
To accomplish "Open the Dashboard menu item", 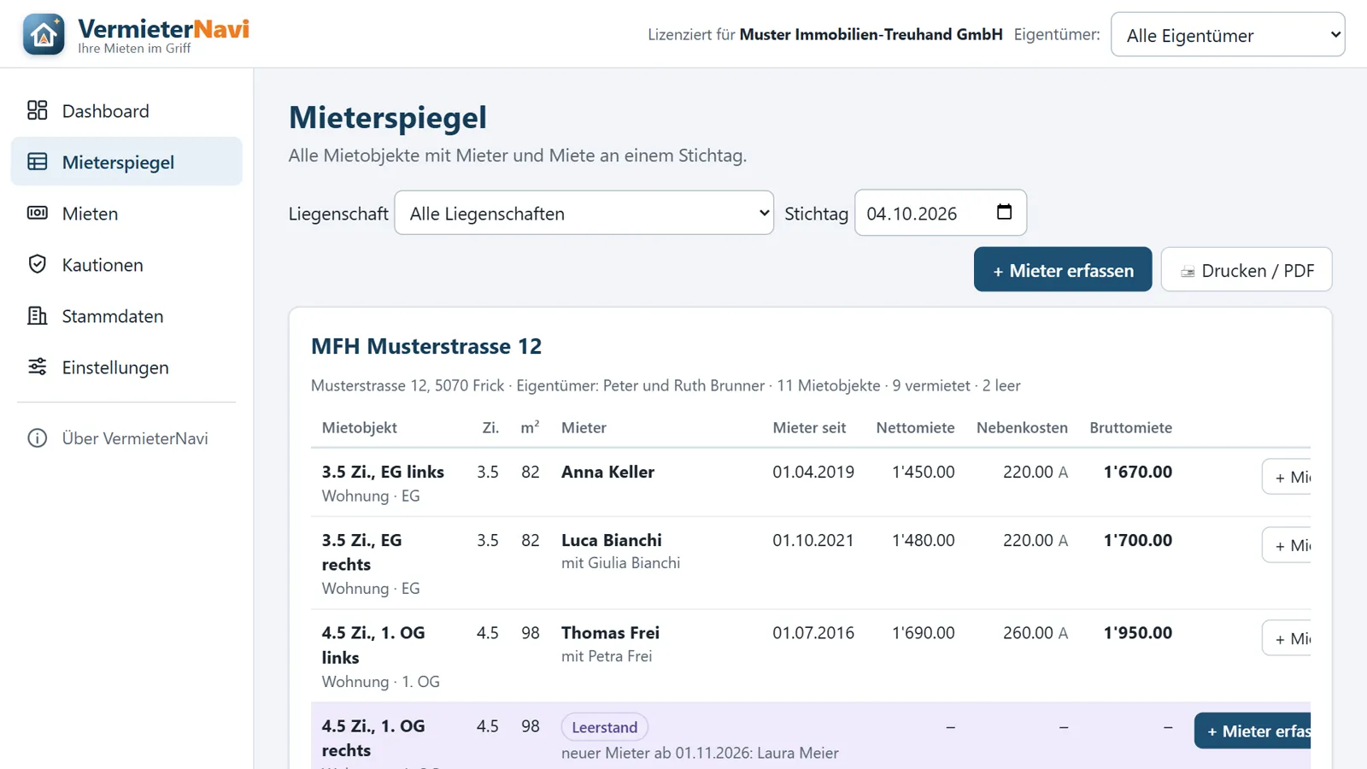I will (x=126, y=110).
